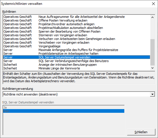The height and width of the screenshot is (138, 158).
Task: Select 'Projektdatensätze im Arbeitsspeicher halten' policy
Action: click(76, 54)
